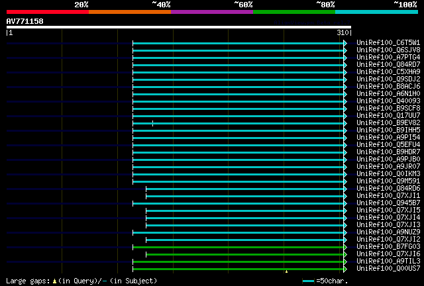
Task: Select the UniRef100_Q7XJI4 label
Action: pos(388,218)
